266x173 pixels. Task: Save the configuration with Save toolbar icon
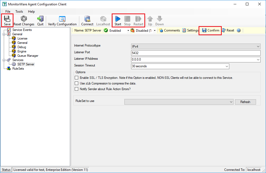7,21
